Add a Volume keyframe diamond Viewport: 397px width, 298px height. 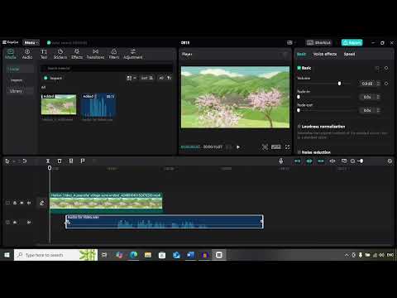click(386, 84)
